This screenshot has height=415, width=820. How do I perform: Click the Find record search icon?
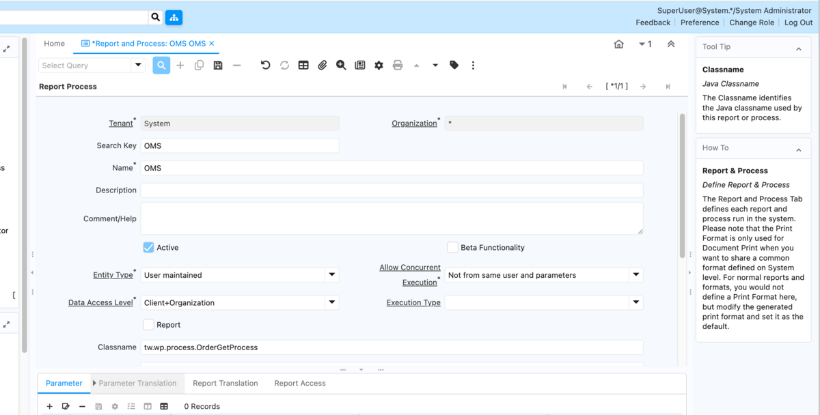(161, 66)
